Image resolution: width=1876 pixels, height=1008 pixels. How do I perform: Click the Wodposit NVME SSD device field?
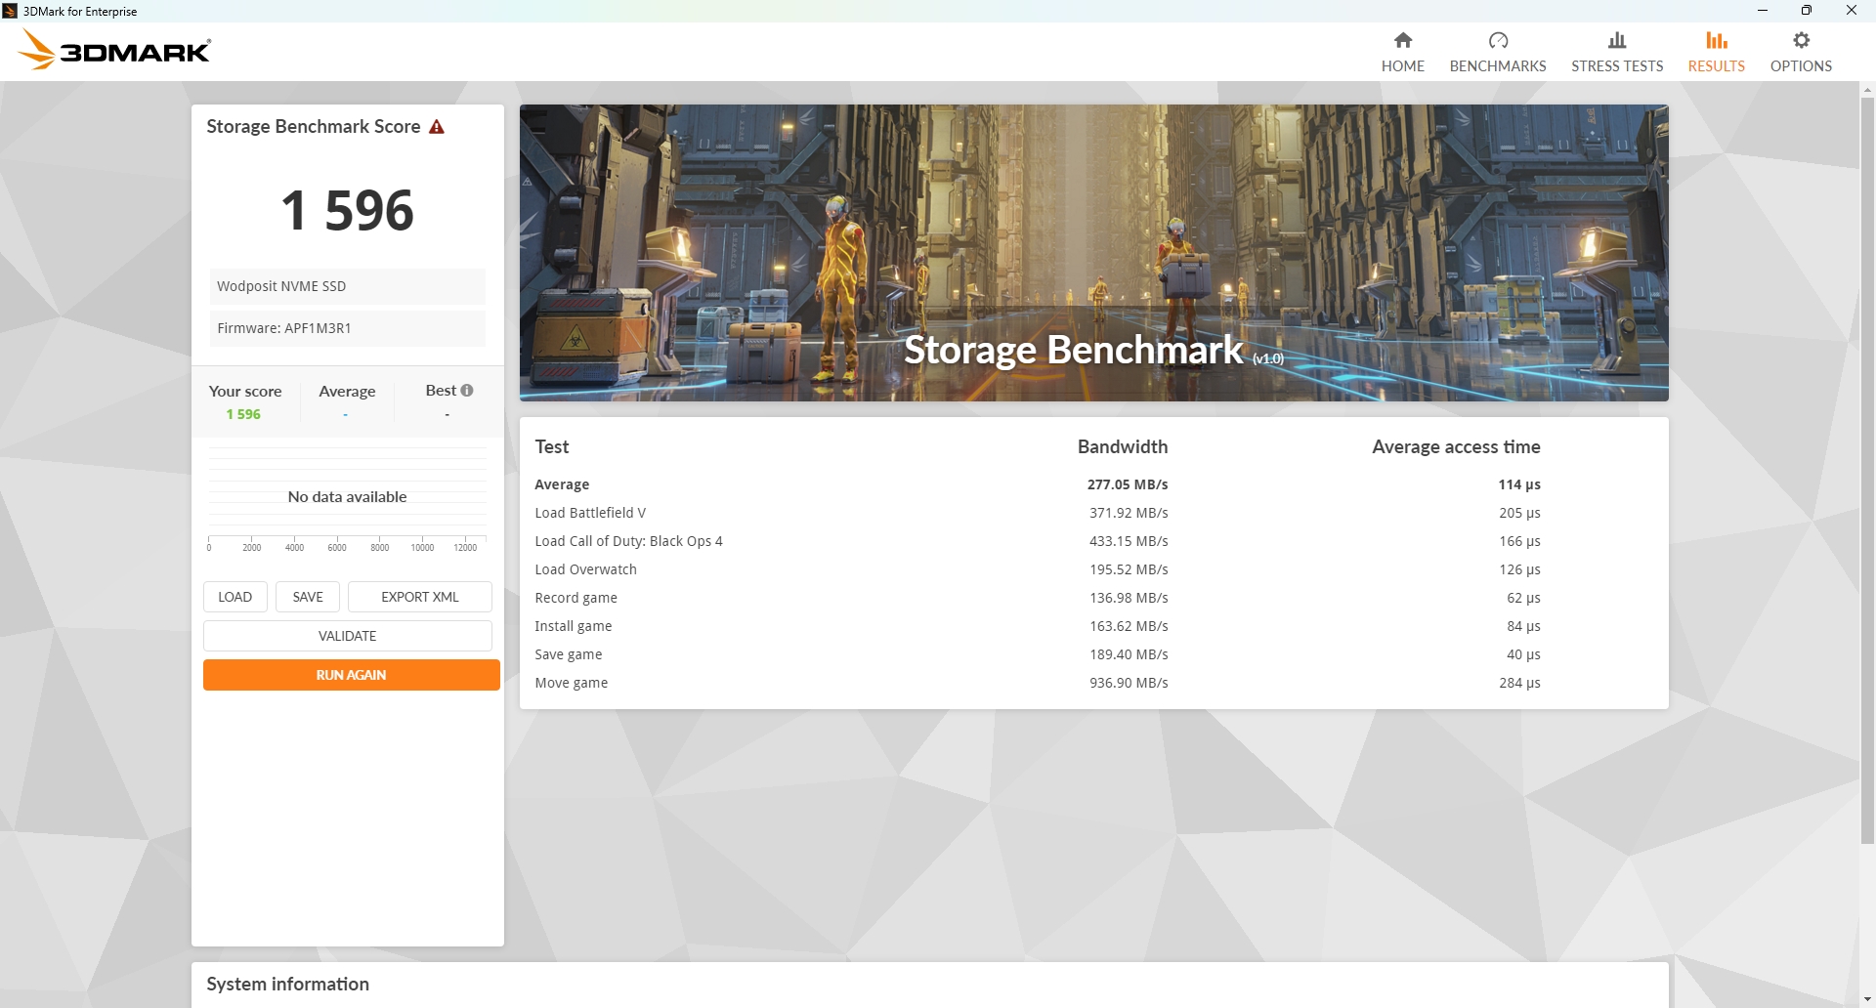pos(347,286)
